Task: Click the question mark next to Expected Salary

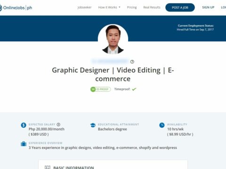Action: (x=58, y=124)
